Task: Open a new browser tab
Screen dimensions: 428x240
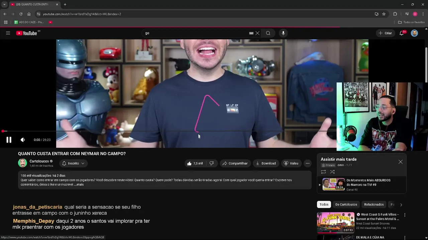Action: tap(65, 4)
